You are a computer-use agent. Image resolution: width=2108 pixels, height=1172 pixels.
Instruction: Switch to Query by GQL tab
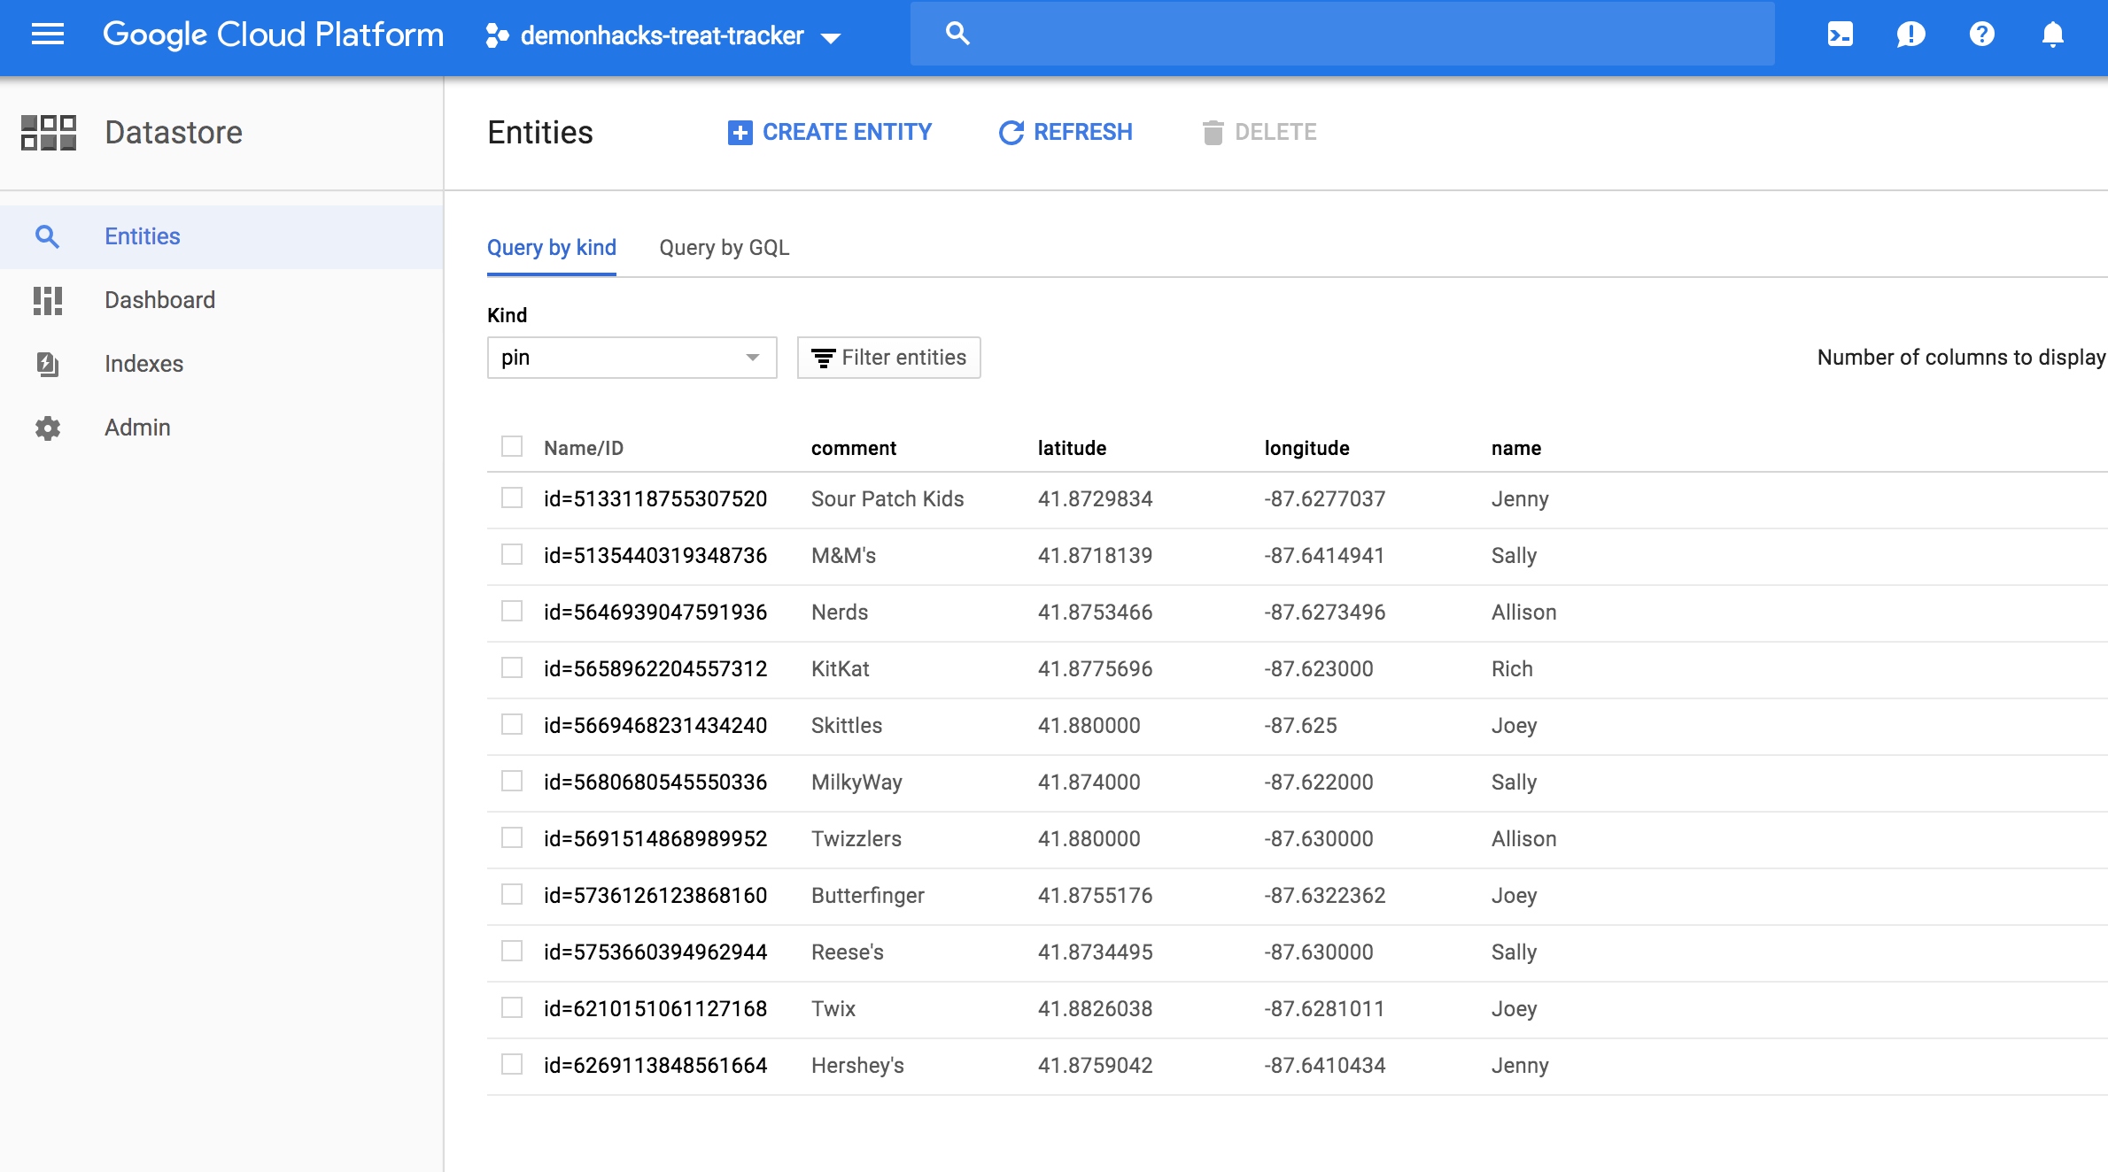tap(724, 248)
